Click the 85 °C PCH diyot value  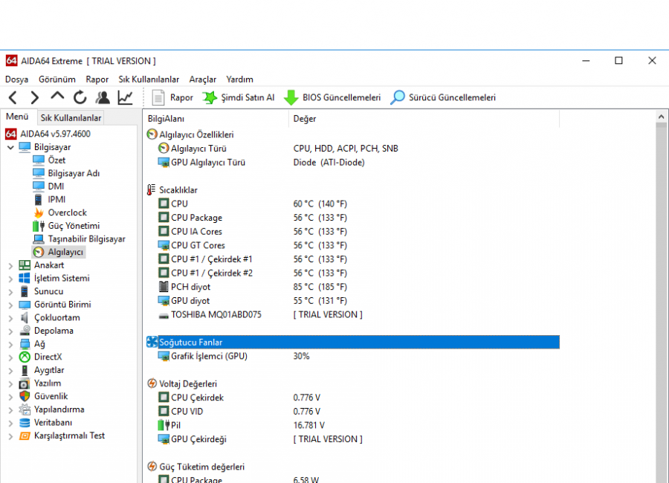coord(320,287)
